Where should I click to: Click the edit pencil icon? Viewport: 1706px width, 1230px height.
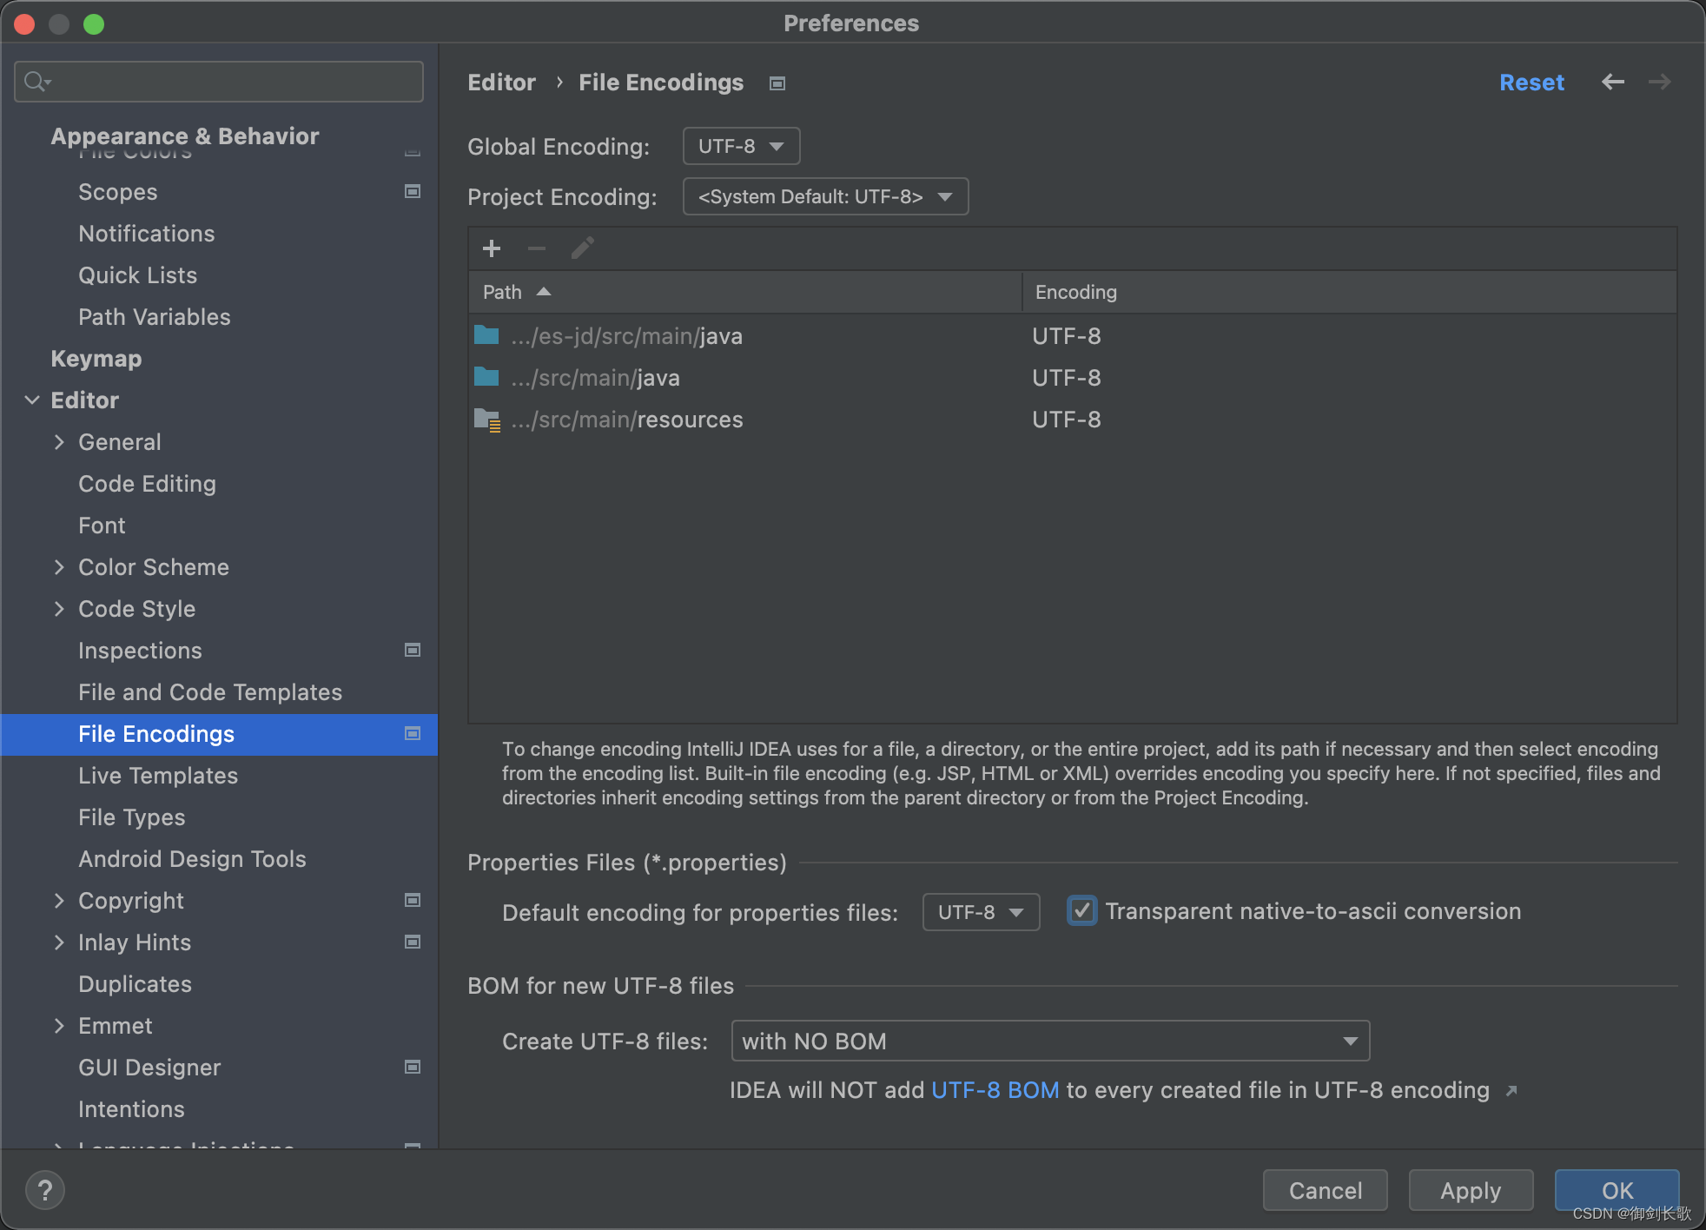click(582, 248)
